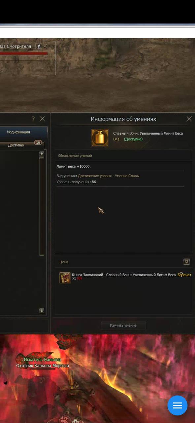195x423 pixels.
Task: Open the blue hamburger menu button
Action: [178, 405]
